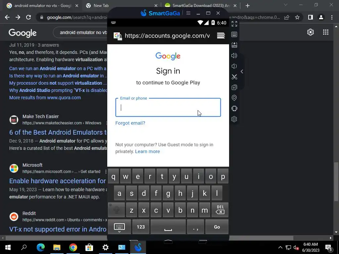Open the SmartGaGa keyboard mapping icon
The image size is (339, 254).
pos(234,34)
